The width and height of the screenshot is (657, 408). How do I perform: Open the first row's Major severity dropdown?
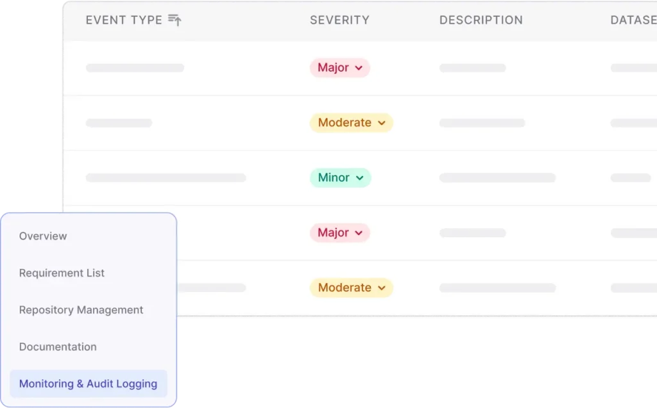339,68
